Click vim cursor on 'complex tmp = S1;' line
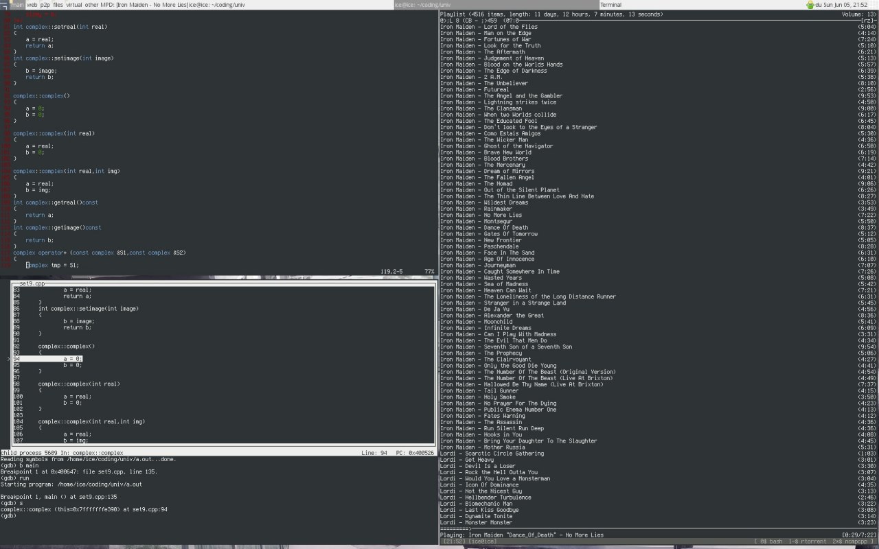This screenshot has height=549, width=879. pos(27,265)
